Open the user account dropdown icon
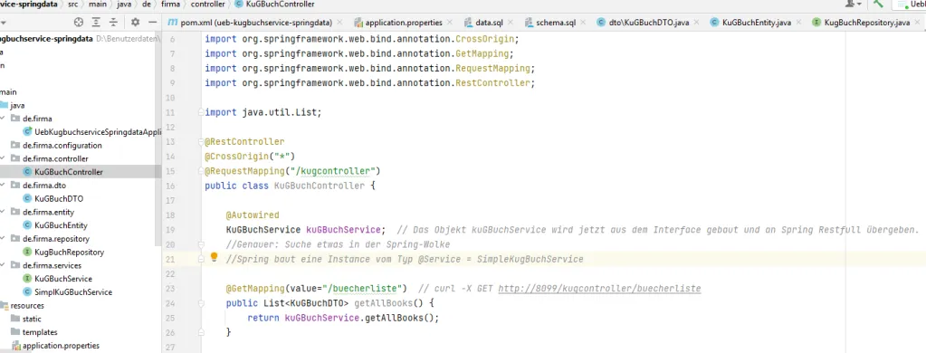Image resolution: width=926 pixels, height=353 pixels. coord(853,5)
